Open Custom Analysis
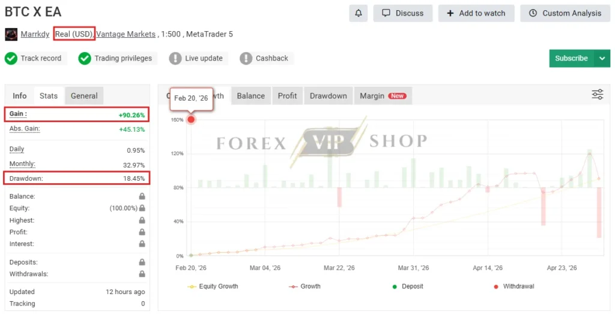 coord(565,13)
